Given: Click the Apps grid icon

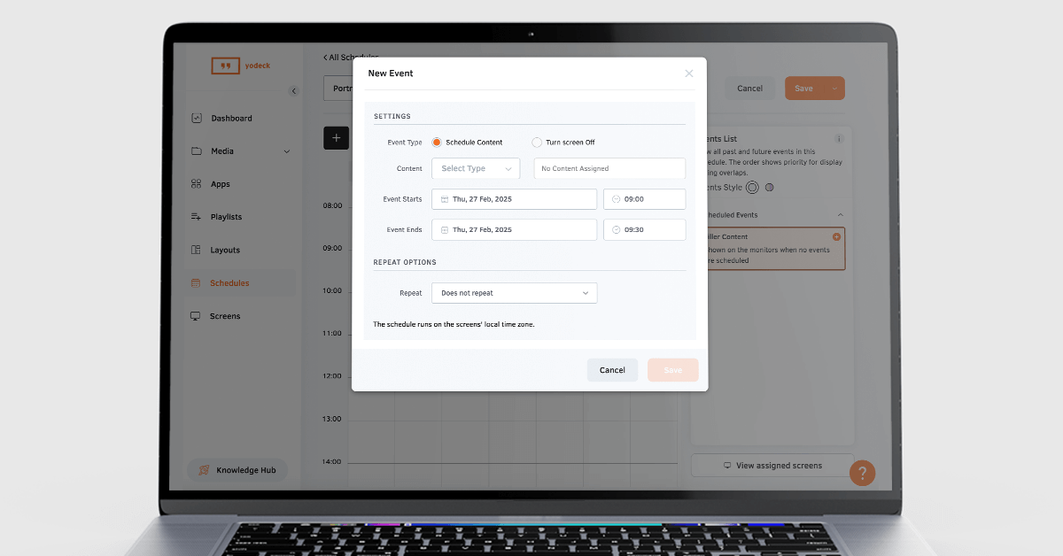Looking at the screenshot, I should click(196, 184).
